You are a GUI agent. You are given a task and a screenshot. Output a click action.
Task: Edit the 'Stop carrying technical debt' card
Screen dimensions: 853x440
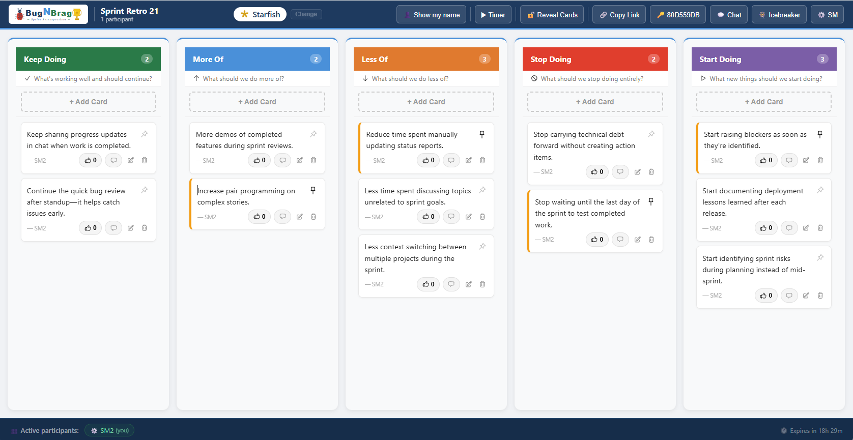click(638, 172)
